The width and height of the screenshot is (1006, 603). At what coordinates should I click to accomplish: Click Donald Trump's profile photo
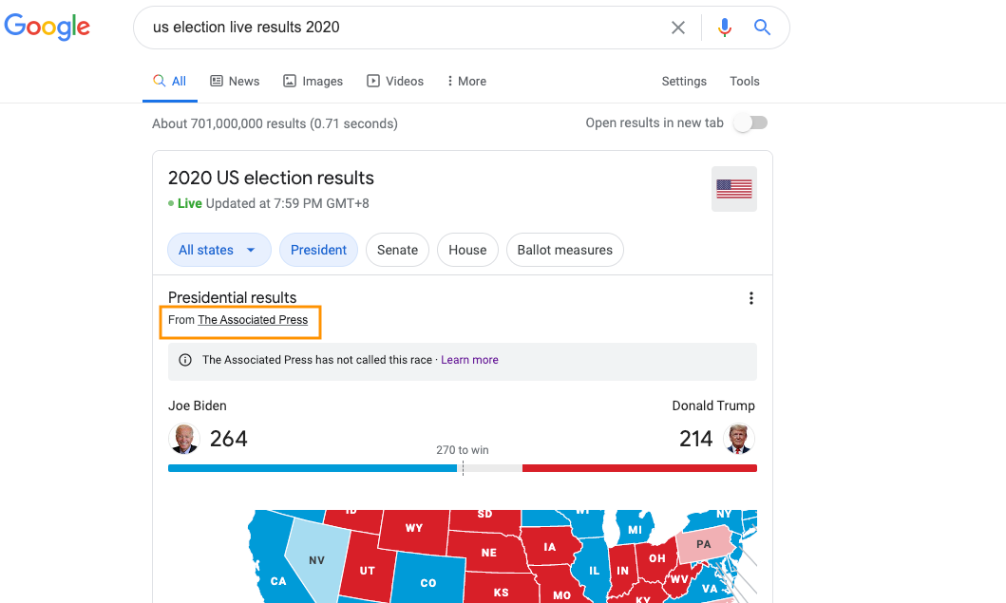coord(739,439)
